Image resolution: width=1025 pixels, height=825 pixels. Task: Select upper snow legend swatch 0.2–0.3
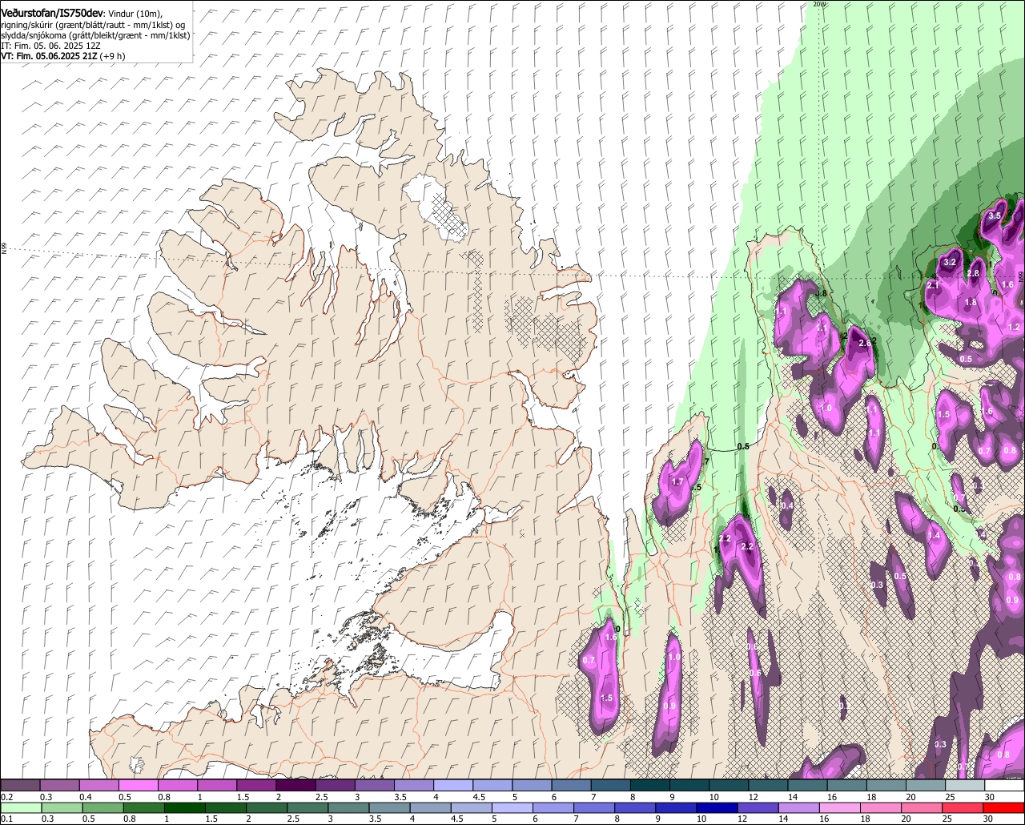[x=20, y=786]
